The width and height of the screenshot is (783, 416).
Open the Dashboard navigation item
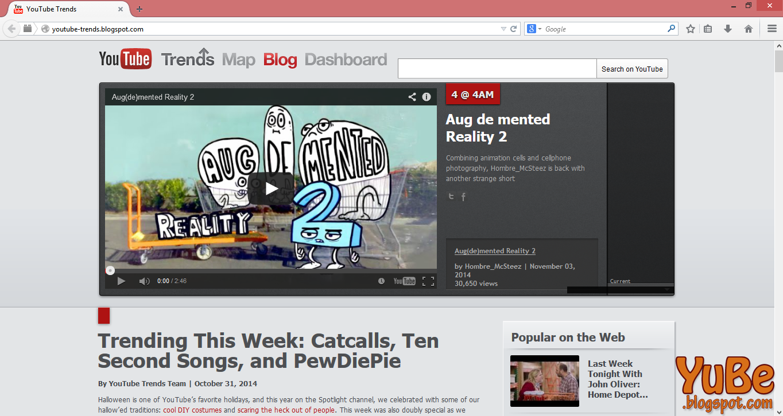click(x=346, y=60)
